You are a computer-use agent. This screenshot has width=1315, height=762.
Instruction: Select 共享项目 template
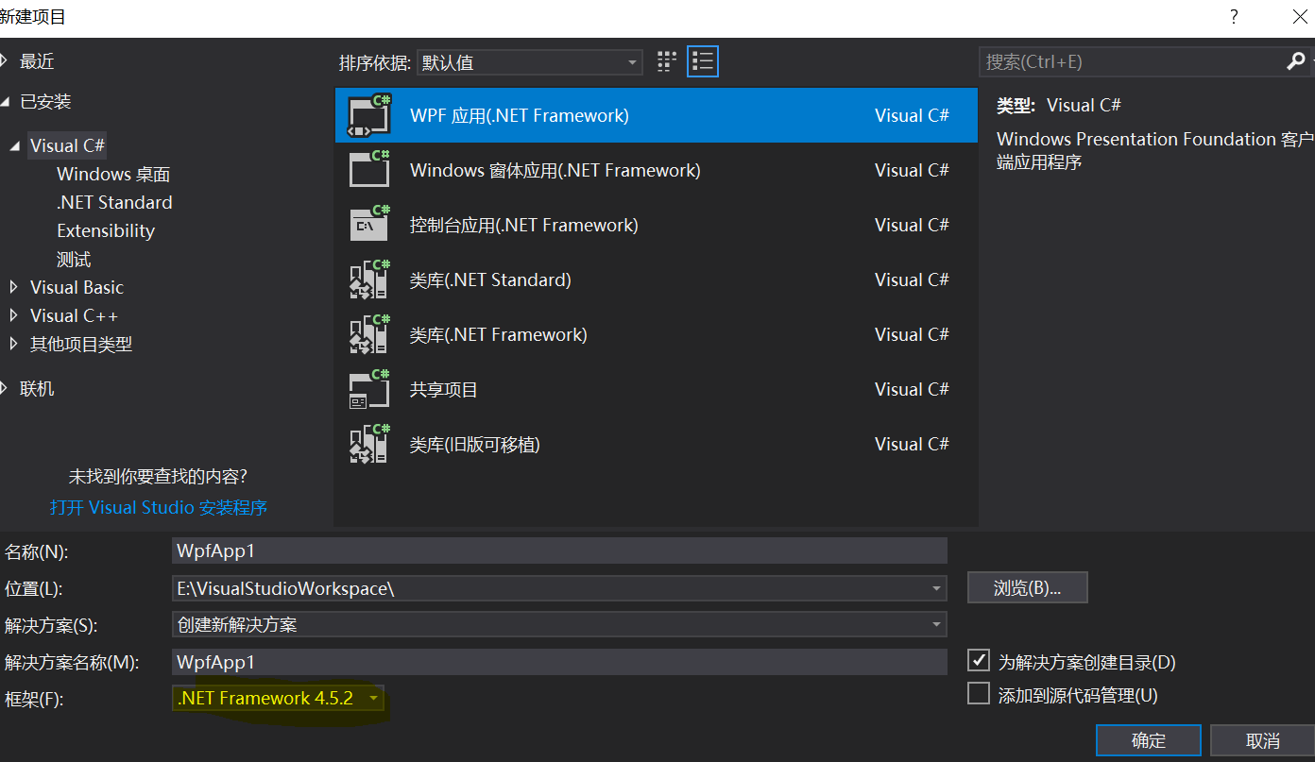click(x=656, y=389)
